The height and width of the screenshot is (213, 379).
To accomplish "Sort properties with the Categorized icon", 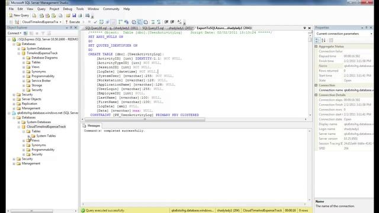I will (x=317, y=40).
